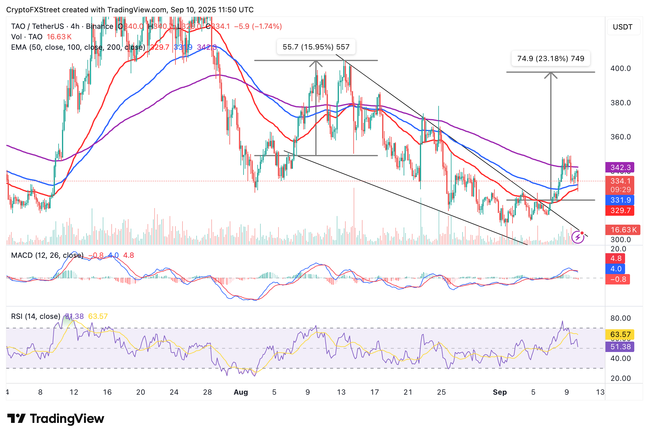
Task: Click the 16.63K volume tag on price axis
Action: click(623, 230)
